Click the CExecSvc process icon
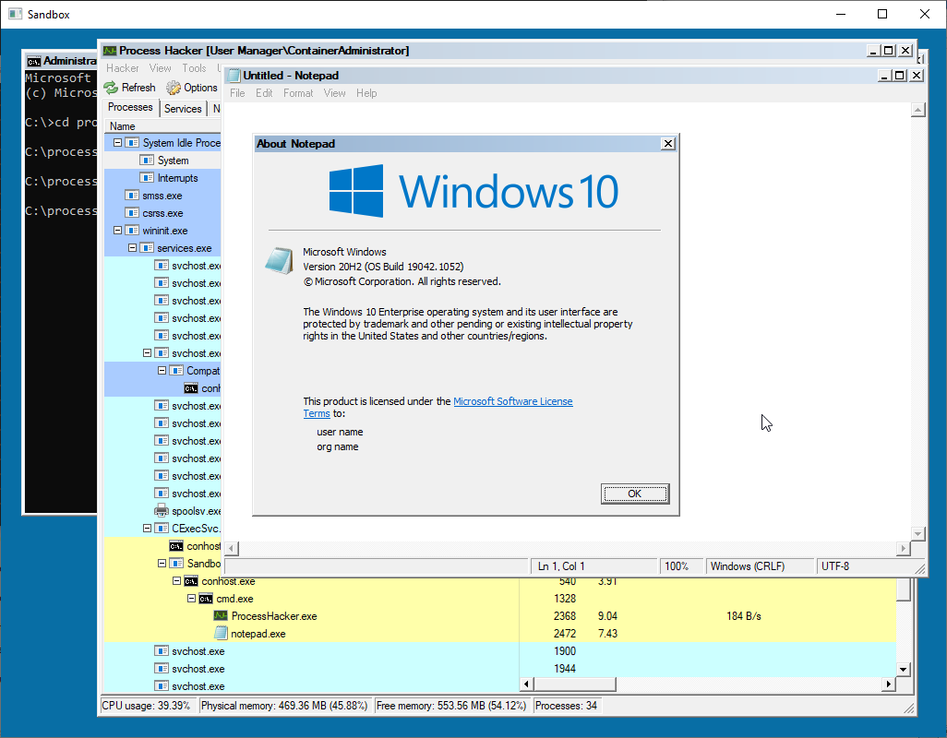 click(x=162, y=529)
